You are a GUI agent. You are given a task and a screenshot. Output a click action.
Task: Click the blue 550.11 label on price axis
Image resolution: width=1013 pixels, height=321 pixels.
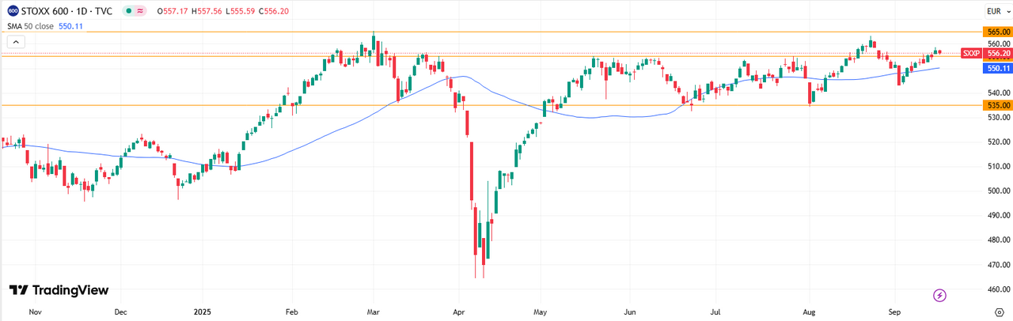pos(999,69)
